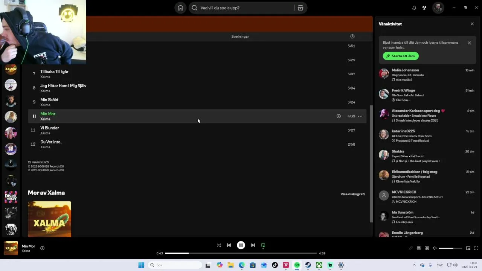Select track 'Min Sköld'
The width and height of the screenshot is (482, 271).
(49, 100)
